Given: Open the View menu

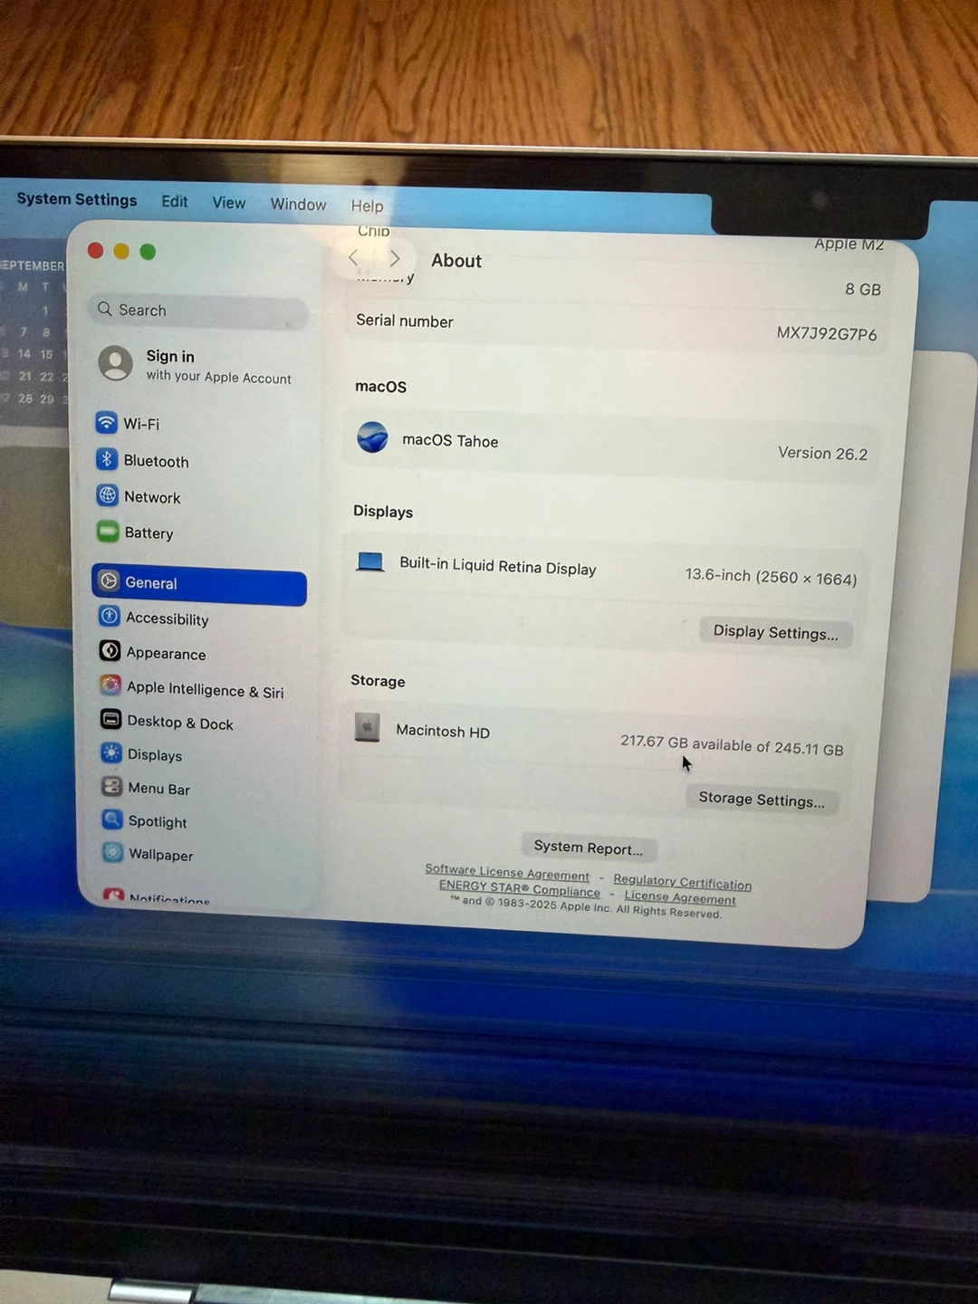Looking at the screenshot, I should (229, 203).
